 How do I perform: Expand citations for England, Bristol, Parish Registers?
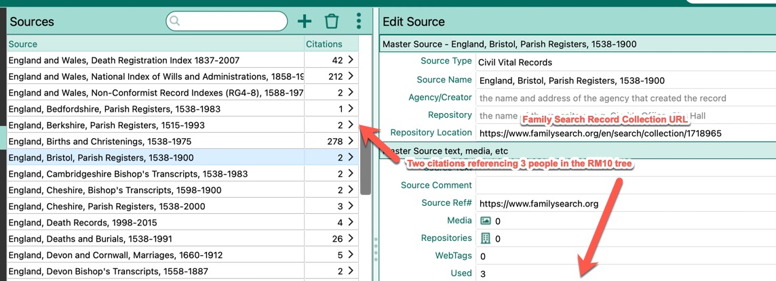(350, 158)
